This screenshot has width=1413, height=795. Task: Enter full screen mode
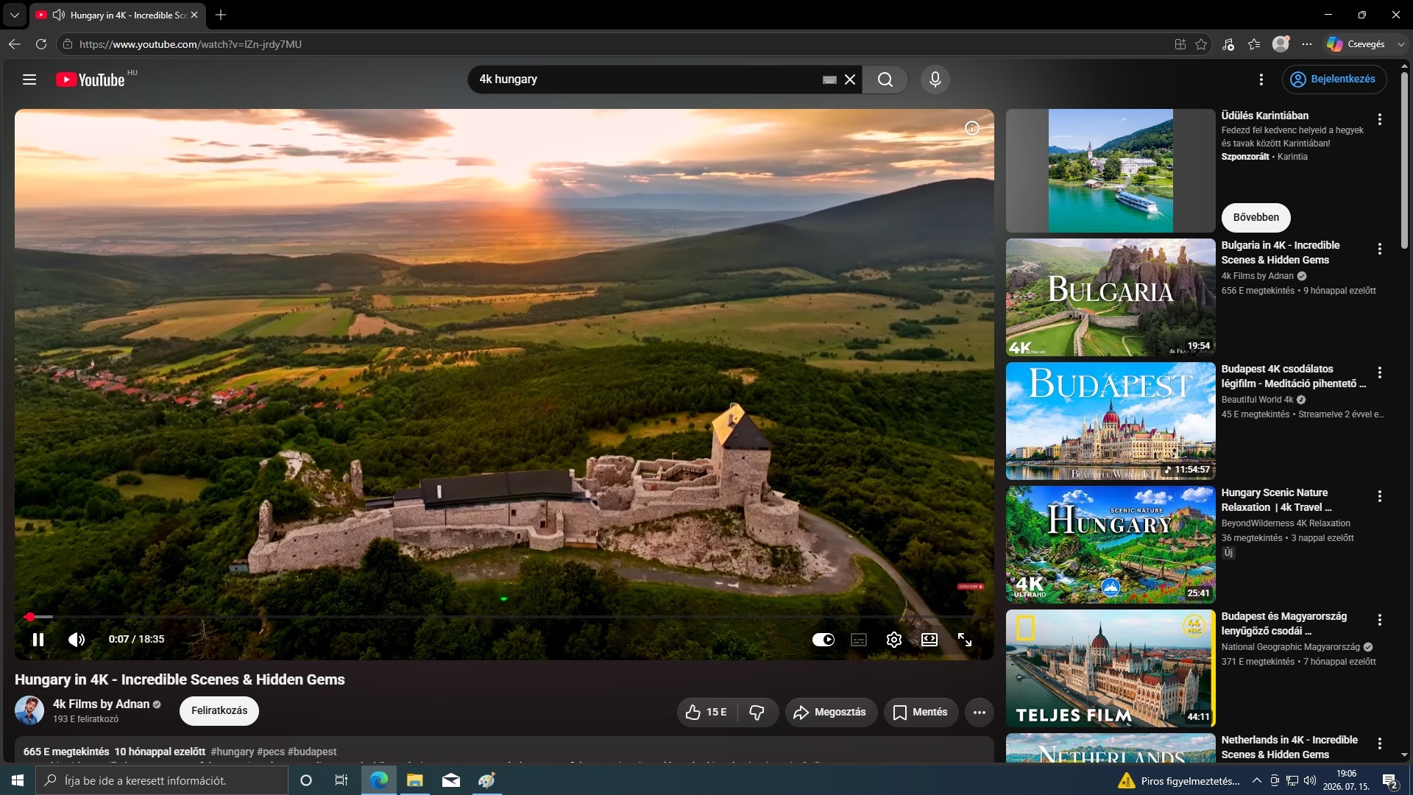pos(965,640)
